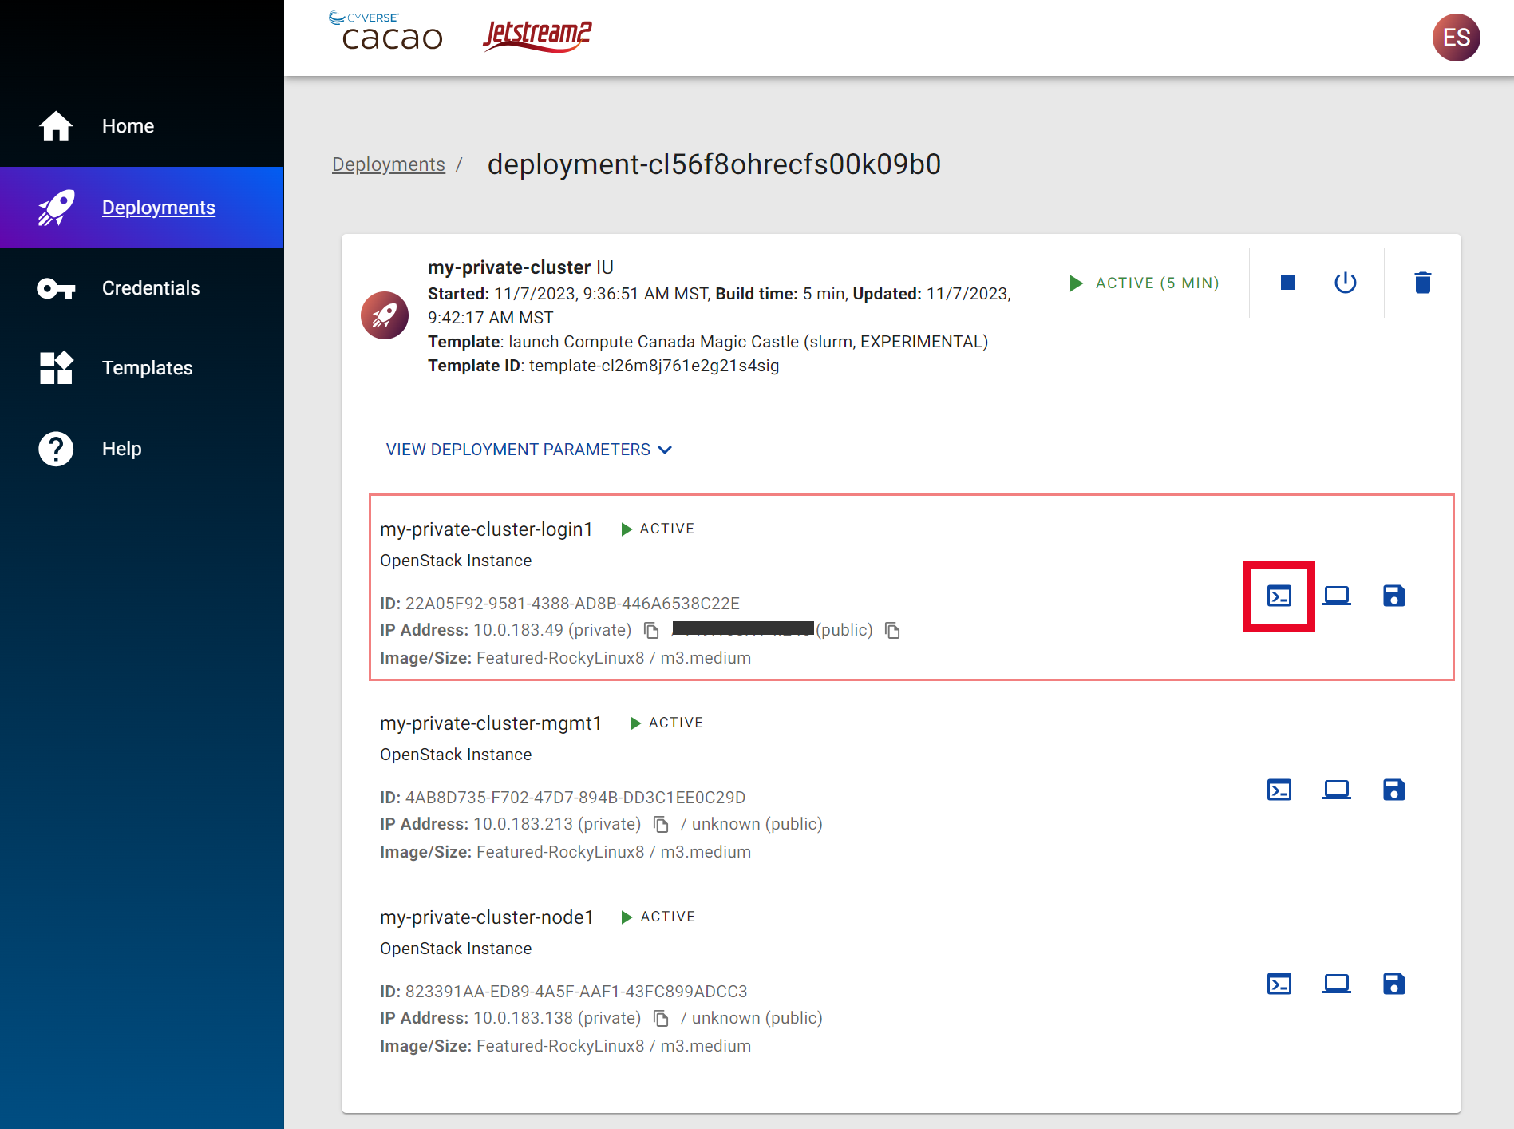
Task: Open web desktop for my-private-cluster-node1
Action: (1336, 984)
